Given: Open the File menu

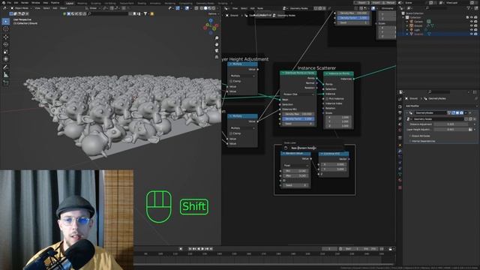Looking at the screenshot, I should pos(9,3).
